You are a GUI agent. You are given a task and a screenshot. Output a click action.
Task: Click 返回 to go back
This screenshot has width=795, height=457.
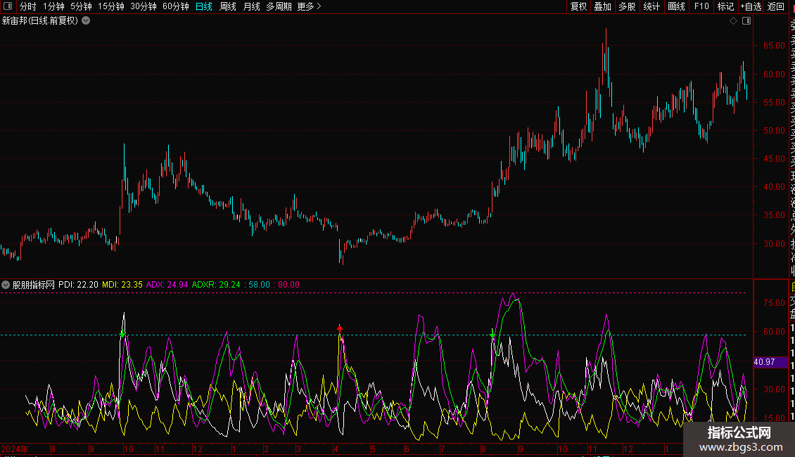point(776,6)
